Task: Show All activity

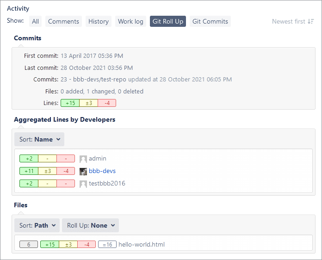Action: (36, 21)
